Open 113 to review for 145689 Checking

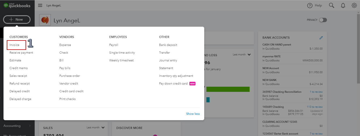pos(315,107)
